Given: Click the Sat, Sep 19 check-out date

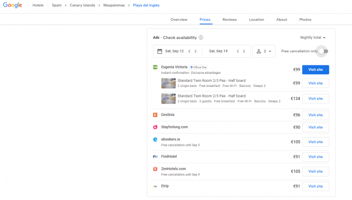Looking at the screenshot, I should (218, 51).
